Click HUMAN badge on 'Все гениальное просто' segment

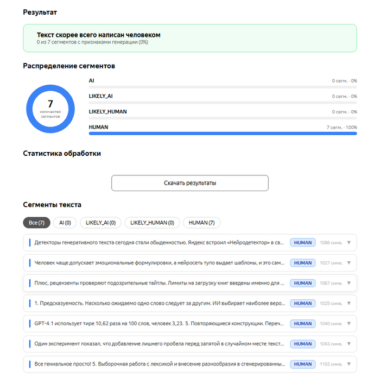click(x=303, y=364)
